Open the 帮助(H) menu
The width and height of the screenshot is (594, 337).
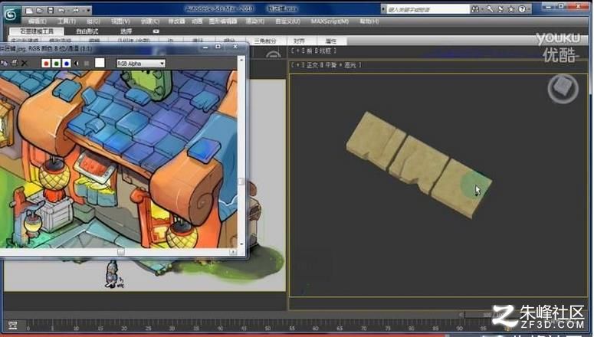point(369,21)
